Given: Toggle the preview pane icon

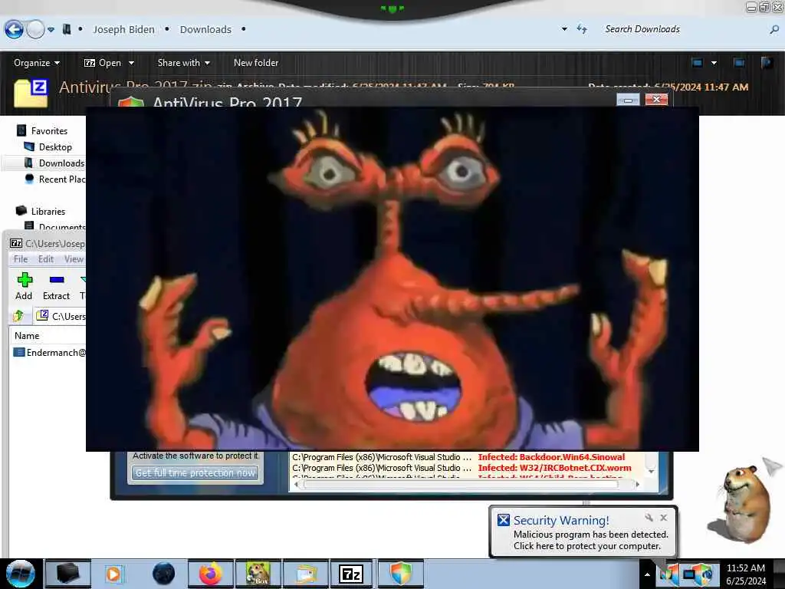Looking at the screenshot, I should [x=739, y=63].
